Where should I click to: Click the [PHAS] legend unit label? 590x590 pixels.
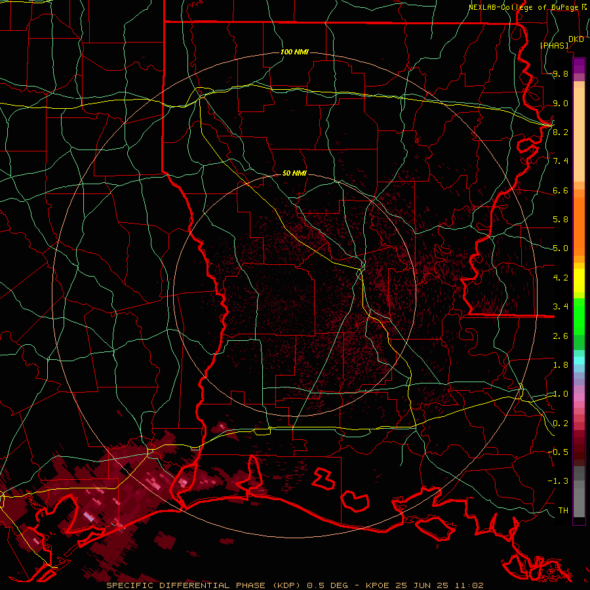[554, 45]
